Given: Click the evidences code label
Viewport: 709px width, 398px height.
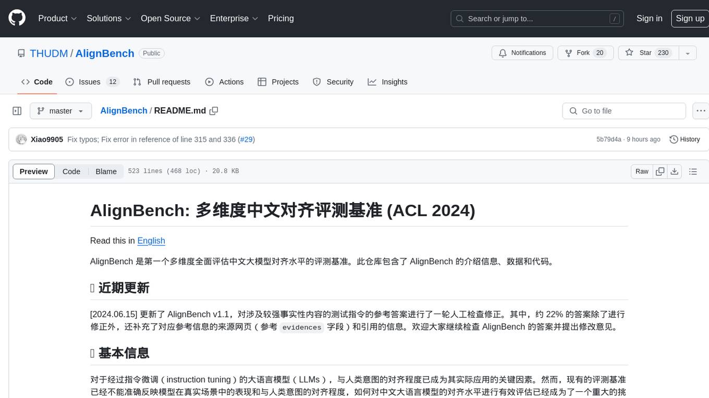Looking at the screenshot, I should point(302,327).
